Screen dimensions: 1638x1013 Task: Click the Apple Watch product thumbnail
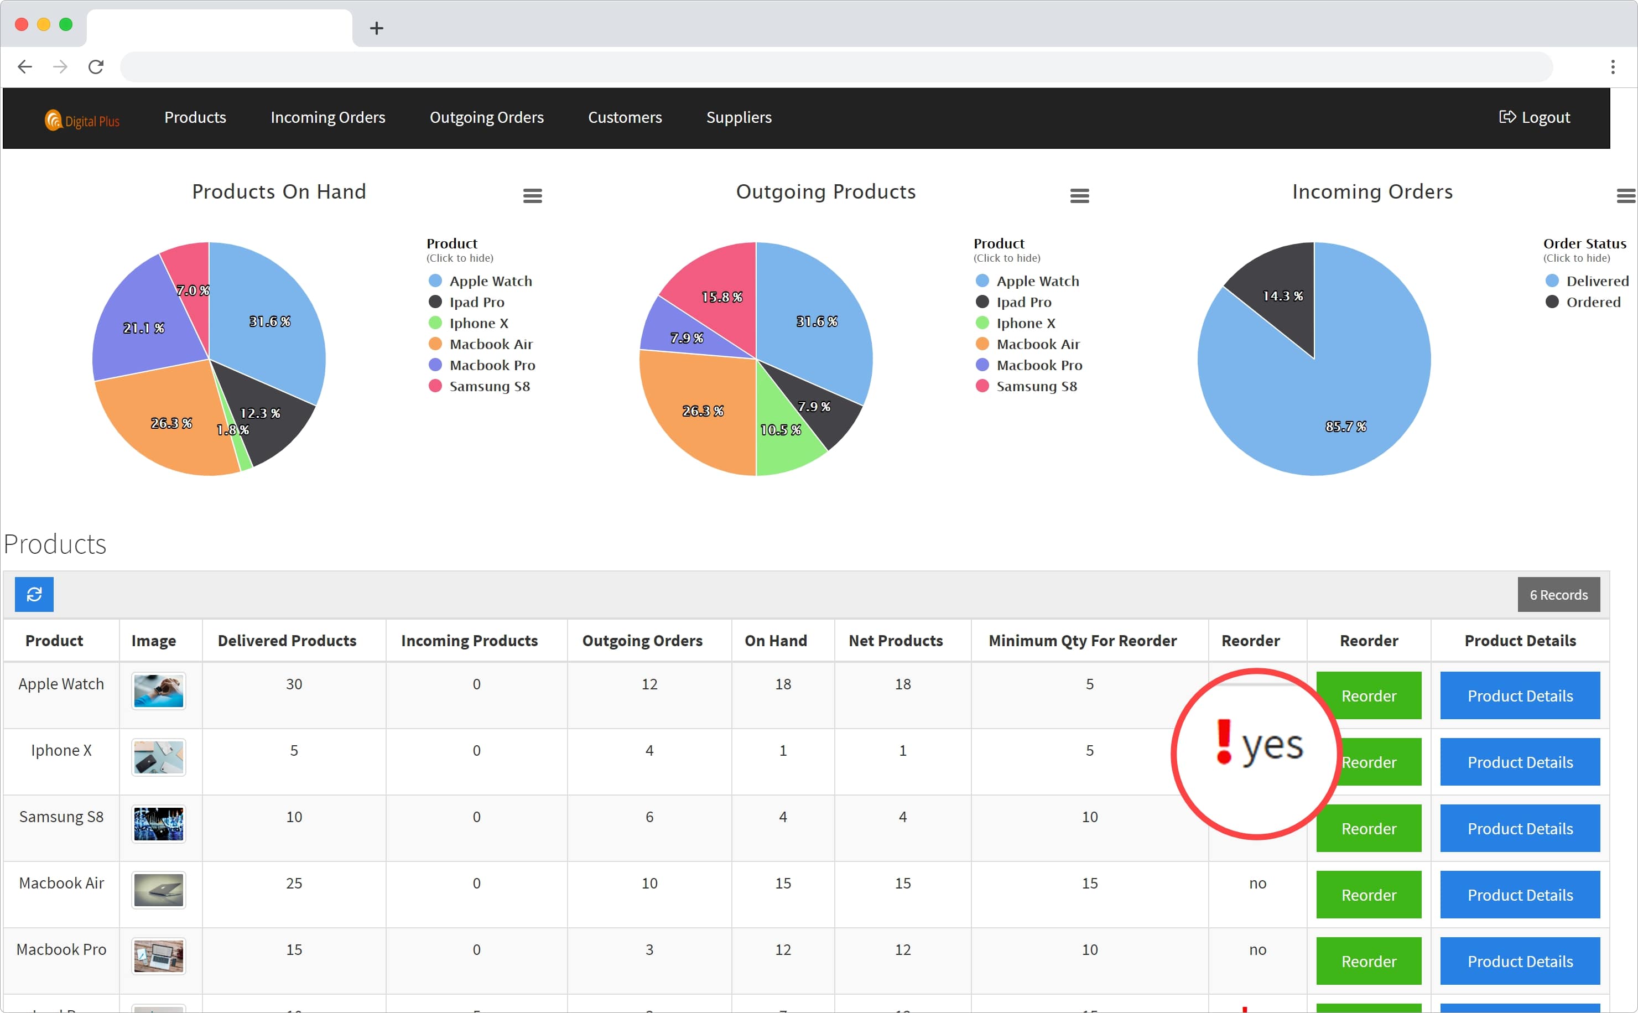tap(158, 691)
